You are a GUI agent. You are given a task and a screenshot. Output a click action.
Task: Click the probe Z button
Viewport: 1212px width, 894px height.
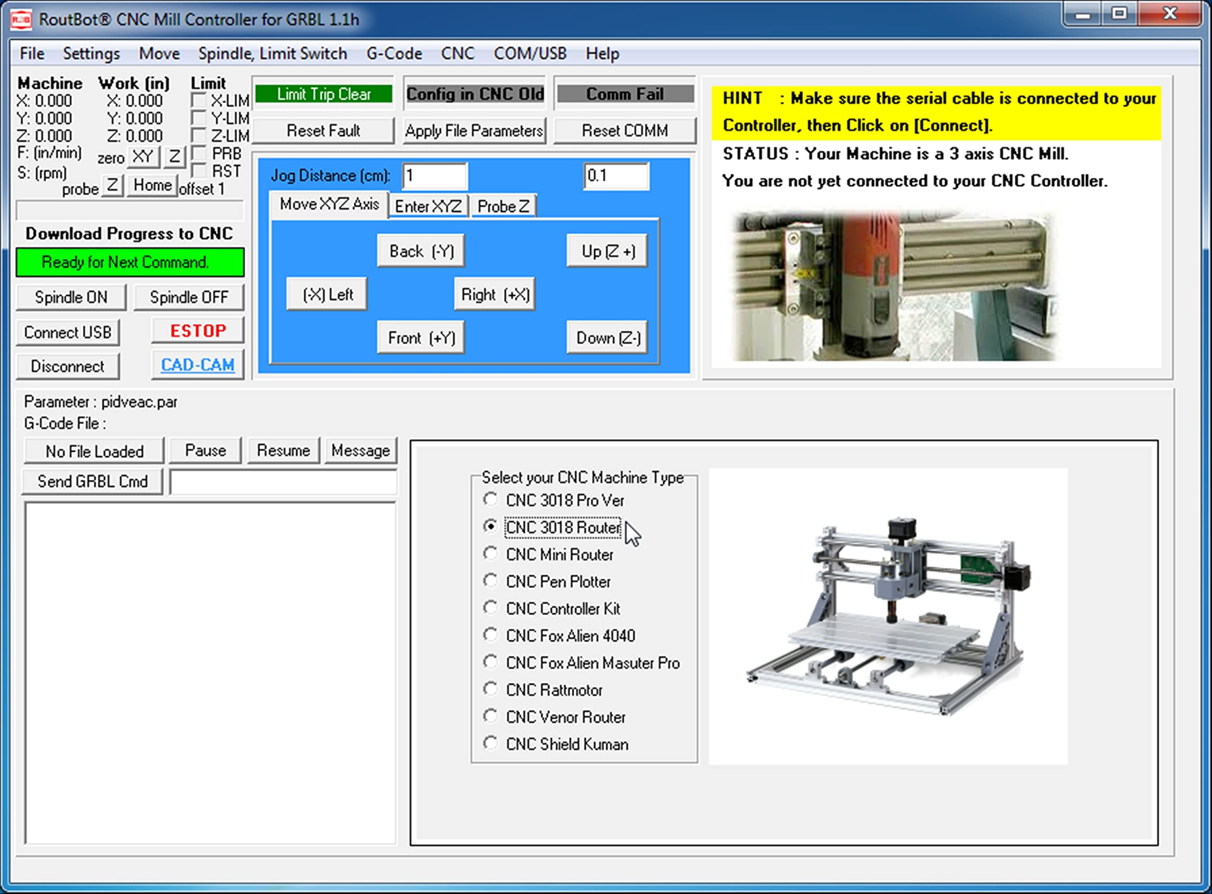pyautogui.click(x=112, y=186)
